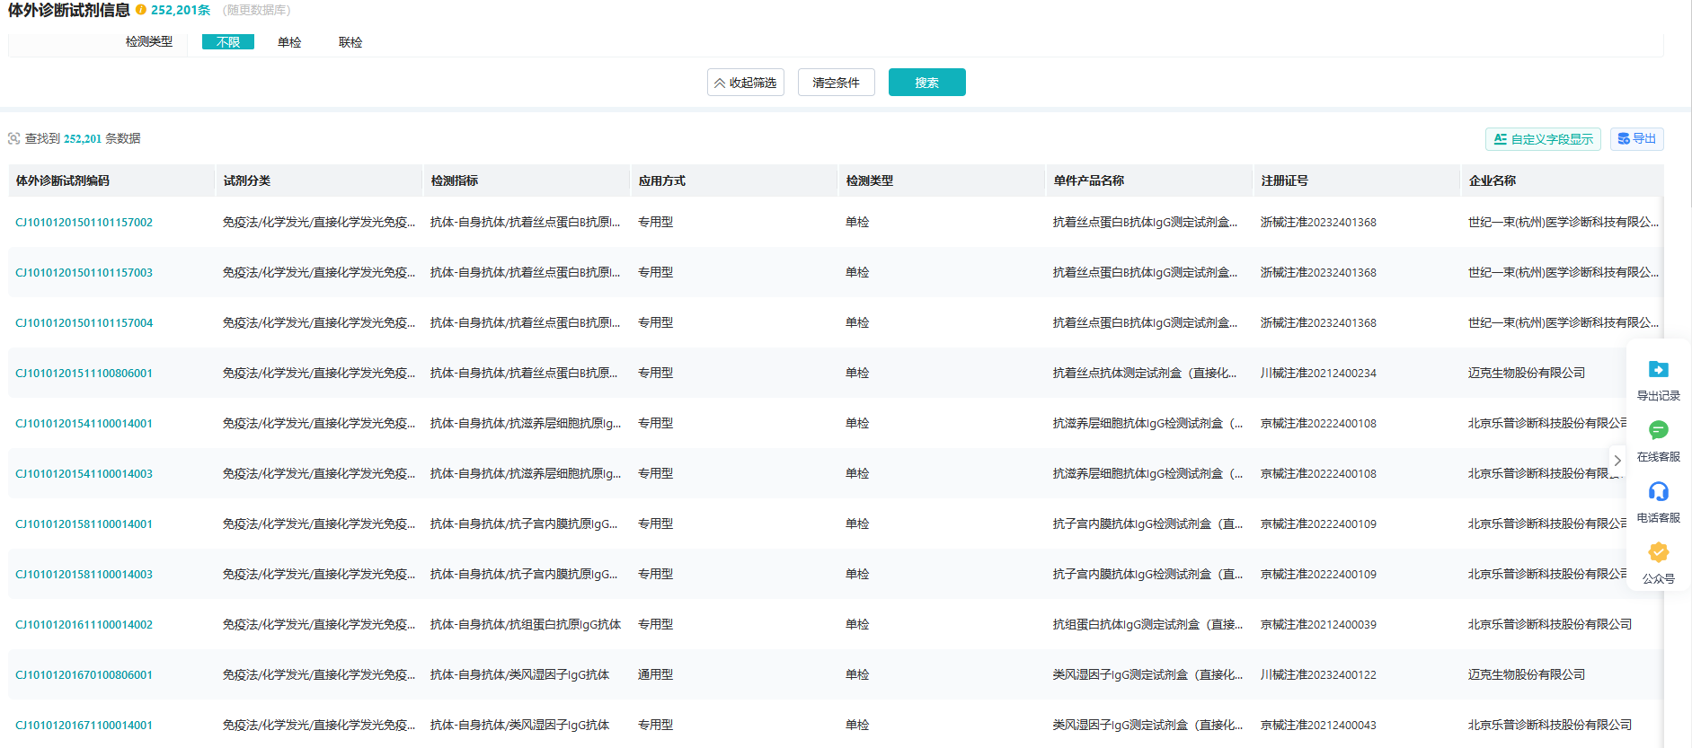The image size is (1692, 748).
Task: Collapse the floating sidebar with the arrow
Action: coord(1617,461)
